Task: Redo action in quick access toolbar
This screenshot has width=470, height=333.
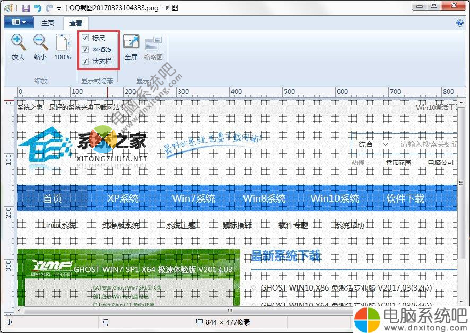Action: tap(49, 8)
